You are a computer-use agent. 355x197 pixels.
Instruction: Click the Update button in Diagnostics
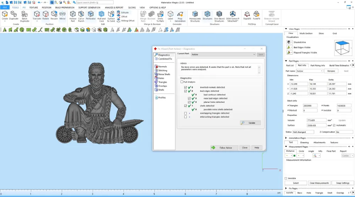pyautogui.click(x=250, y=123)
